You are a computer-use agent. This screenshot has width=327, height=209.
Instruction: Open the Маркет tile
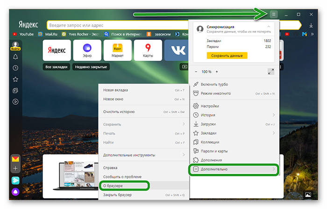pyautogui.click(x=118, y=50)
